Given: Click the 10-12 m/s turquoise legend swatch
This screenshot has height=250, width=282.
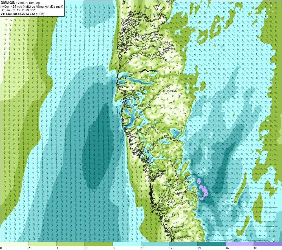Looking at the screenshot, I should (x=155, y=244).
